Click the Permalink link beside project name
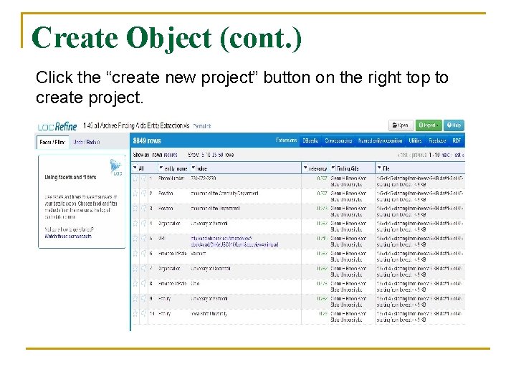 201,126
